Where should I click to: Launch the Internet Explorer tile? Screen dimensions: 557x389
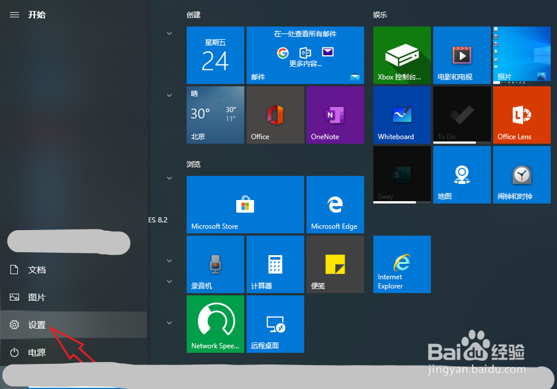(x=401, y=264)
